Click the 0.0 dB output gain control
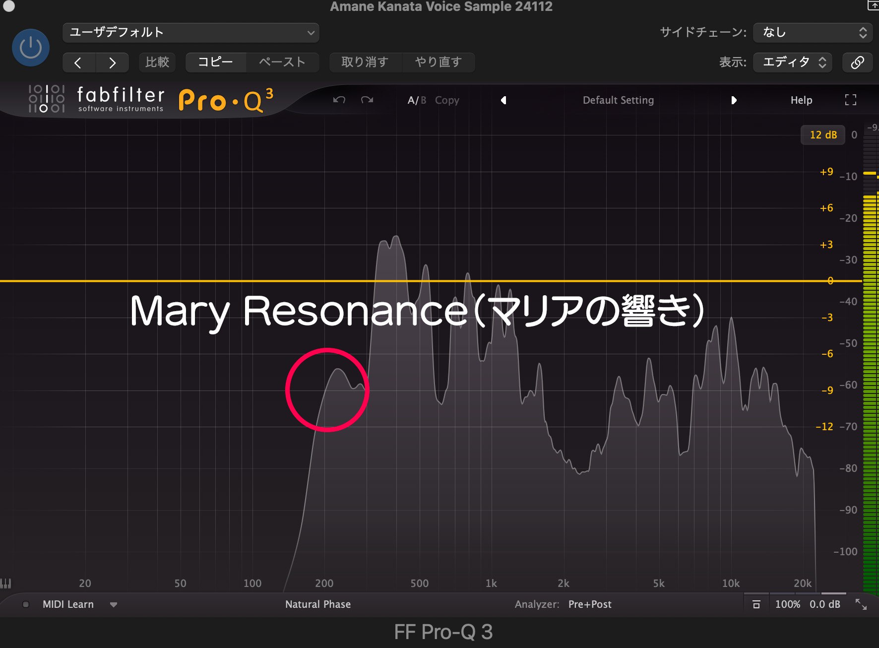The image size is (879, 648). tap(824, 604)
